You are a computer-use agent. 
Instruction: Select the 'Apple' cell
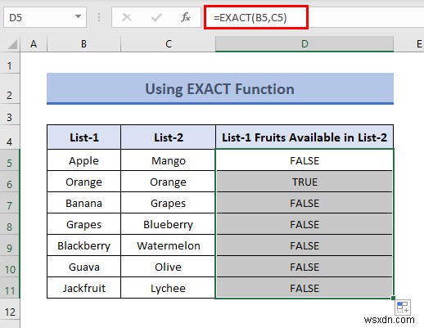click(x=83, y=160)
